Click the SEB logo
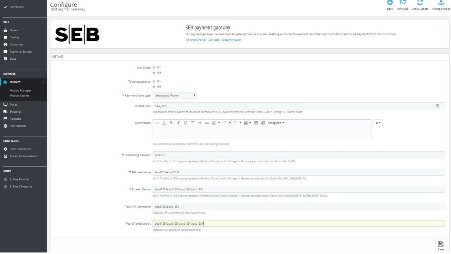451x254 pixels. (x=77, y=35)
